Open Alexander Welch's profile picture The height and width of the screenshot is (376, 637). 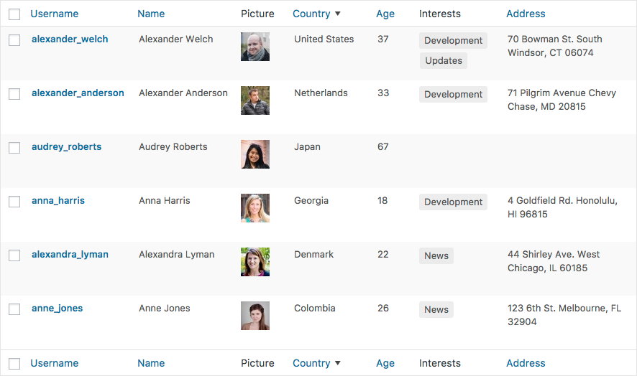[255, 47]
